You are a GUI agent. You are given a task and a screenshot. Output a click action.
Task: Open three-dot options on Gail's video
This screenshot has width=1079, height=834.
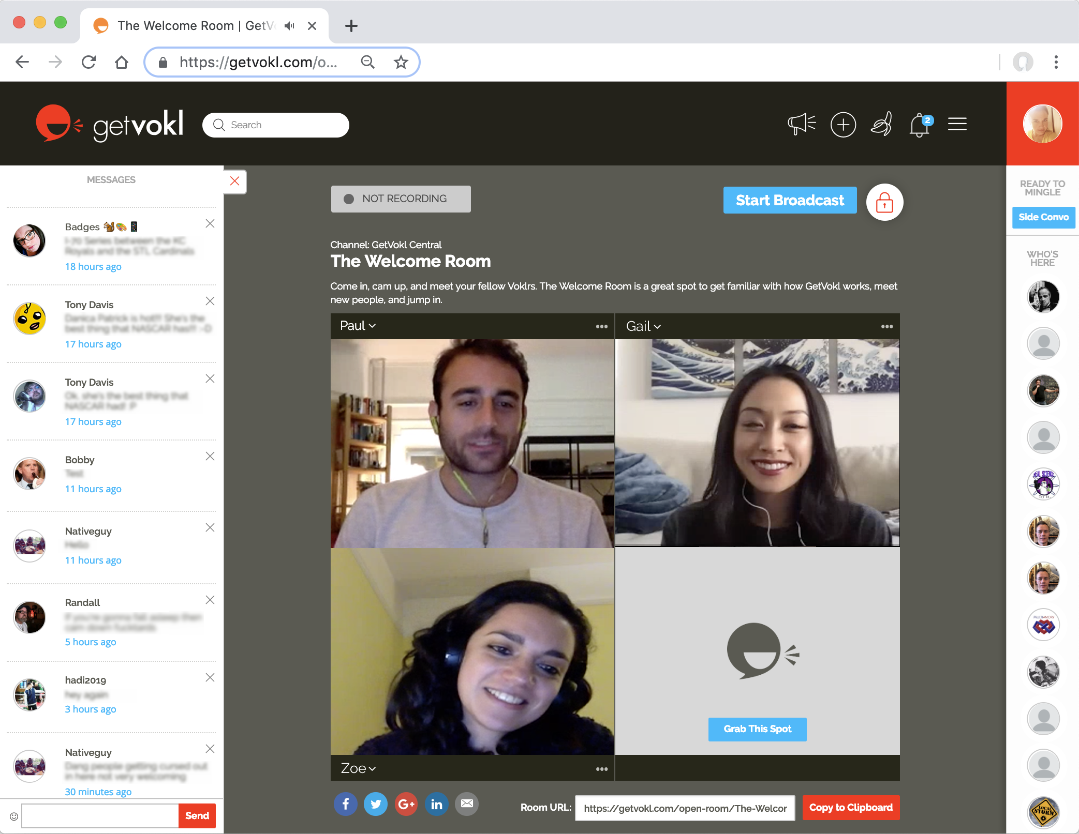(x=886, y=326)
